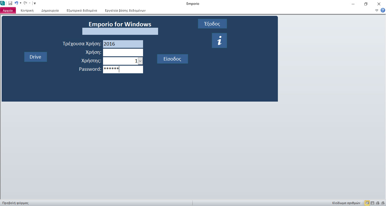Open the Undo history dropdown arrow
Screen dimensions: 386x206
(x=21, y=3)
